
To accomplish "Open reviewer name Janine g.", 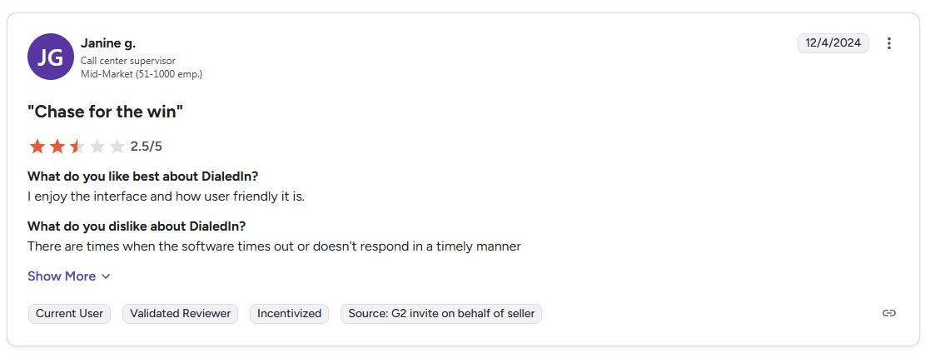I will [x=108, y=43].
